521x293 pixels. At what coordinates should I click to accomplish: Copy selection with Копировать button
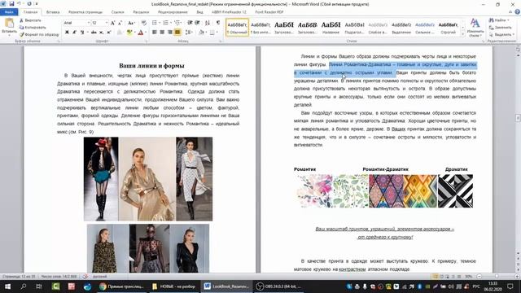click(33, 27)
